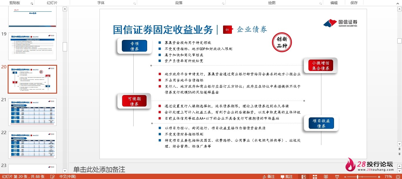The height and width of the screenshot is (179, 402).
Task: Click bullet text 不占用当地平台债指标
Action: (x=184, y=80)
